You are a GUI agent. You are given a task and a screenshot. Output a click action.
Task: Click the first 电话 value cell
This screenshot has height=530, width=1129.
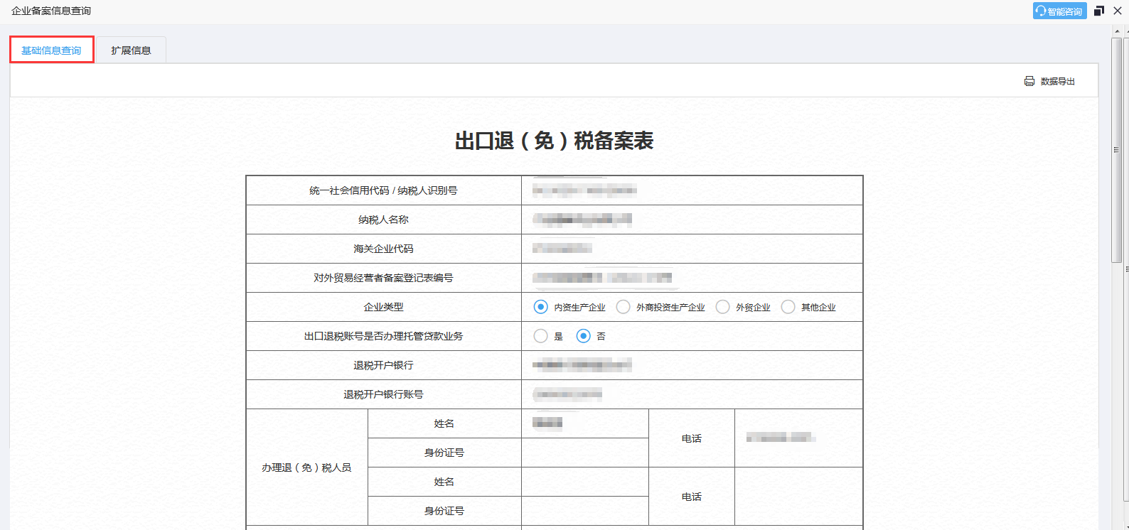(x=798, y=438)
